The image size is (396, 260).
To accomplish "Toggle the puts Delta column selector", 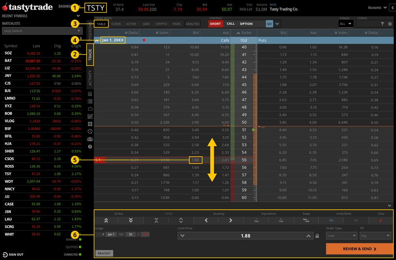I will (x=366, y=33).
